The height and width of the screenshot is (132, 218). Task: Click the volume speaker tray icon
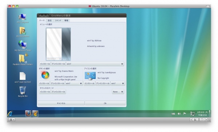coord(179,114)
